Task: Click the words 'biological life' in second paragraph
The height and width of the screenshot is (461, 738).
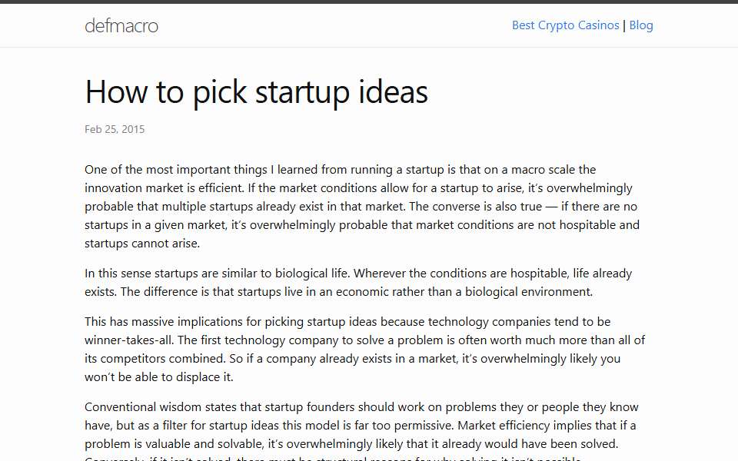Action: click(x=311, y=274)
